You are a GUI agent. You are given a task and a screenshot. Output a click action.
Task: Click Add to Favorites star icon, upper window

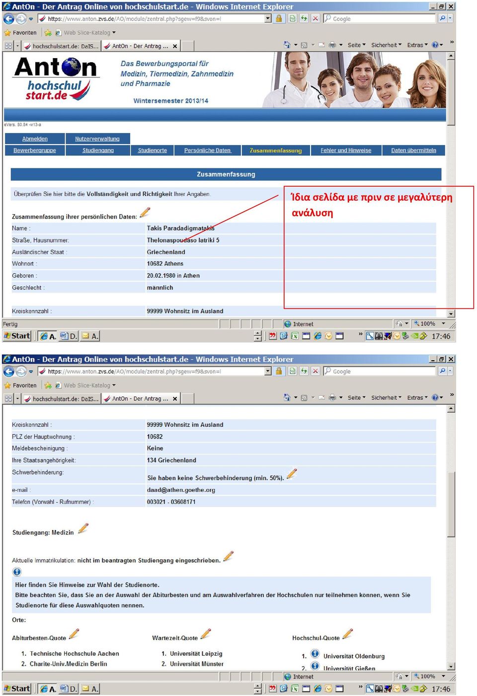point(48,33)
